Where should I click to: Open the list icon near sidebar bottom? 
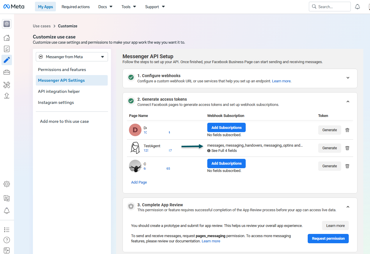click(7, 230)
